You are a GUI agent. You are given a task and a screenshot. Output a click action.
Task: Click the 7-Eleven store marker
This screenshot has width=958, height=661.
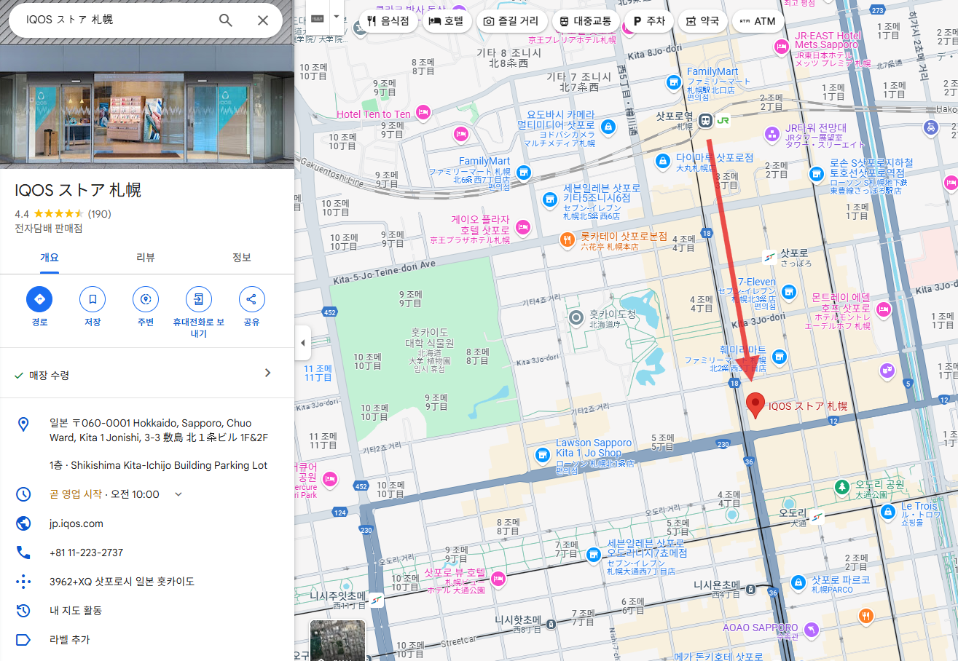[x=788, y=291]
